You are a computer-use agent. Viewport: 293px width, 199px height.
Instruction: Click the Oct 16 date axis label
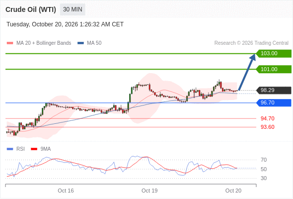66,191
